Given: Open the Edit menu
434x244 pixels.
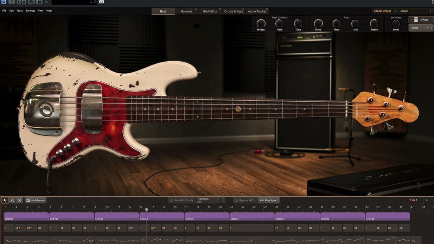Looking at the screenshot, I should pyautogui.click(x=12, y=11).
